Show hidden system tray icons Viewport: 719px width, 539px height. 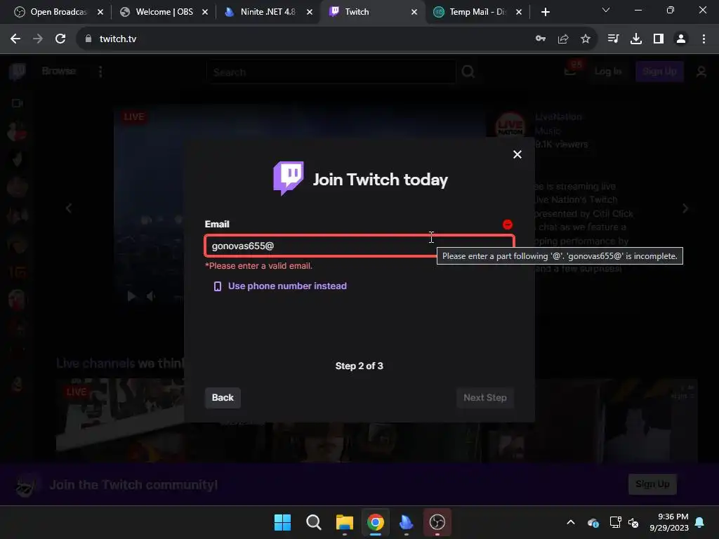(x=571, y=522)
